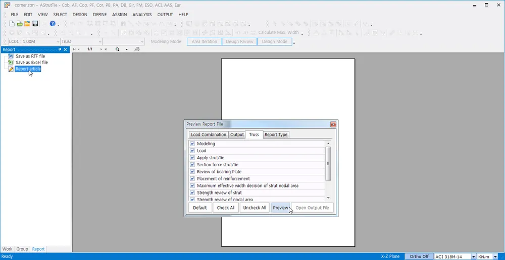505x260 pixels.
Task: Toggle the Modeling checkbox
Action: 192,144
